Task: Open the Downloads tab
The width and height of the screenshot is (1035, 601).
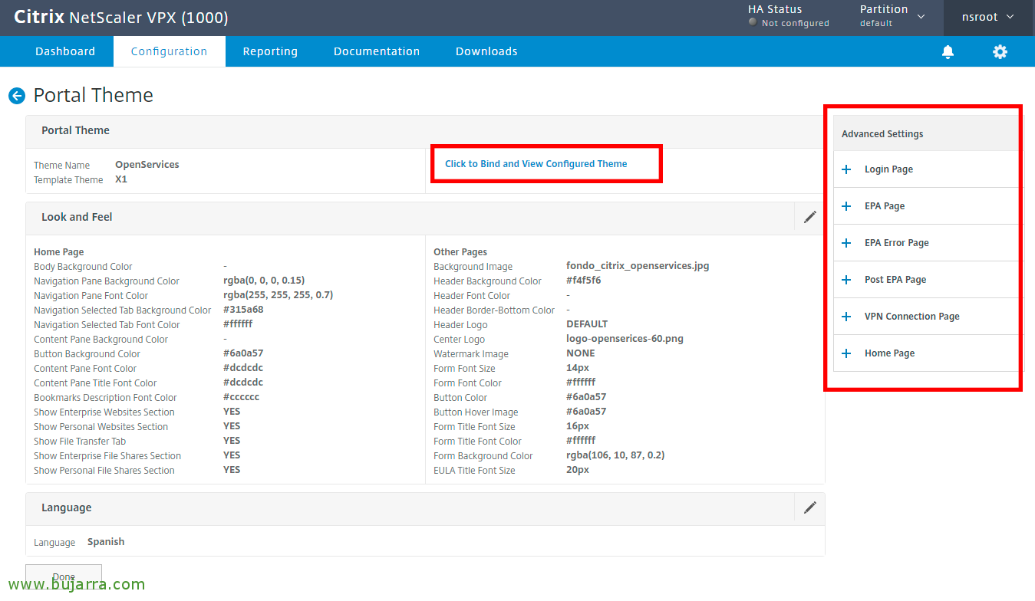Action: point(486,51)
